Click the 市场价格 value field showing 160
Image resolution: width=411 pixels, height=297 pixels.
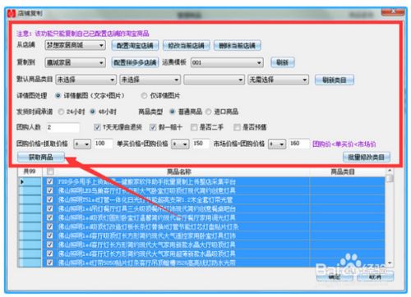(299, 144)
